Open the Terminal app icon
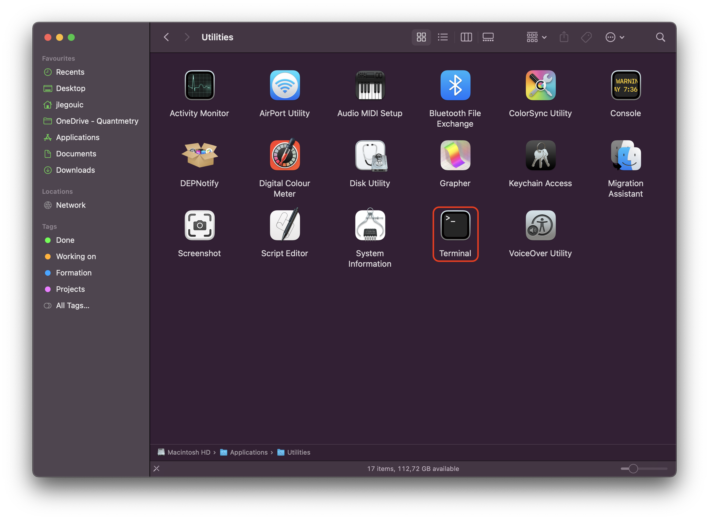The height and width of the screenshot is (520, 709). coord(455,225)
